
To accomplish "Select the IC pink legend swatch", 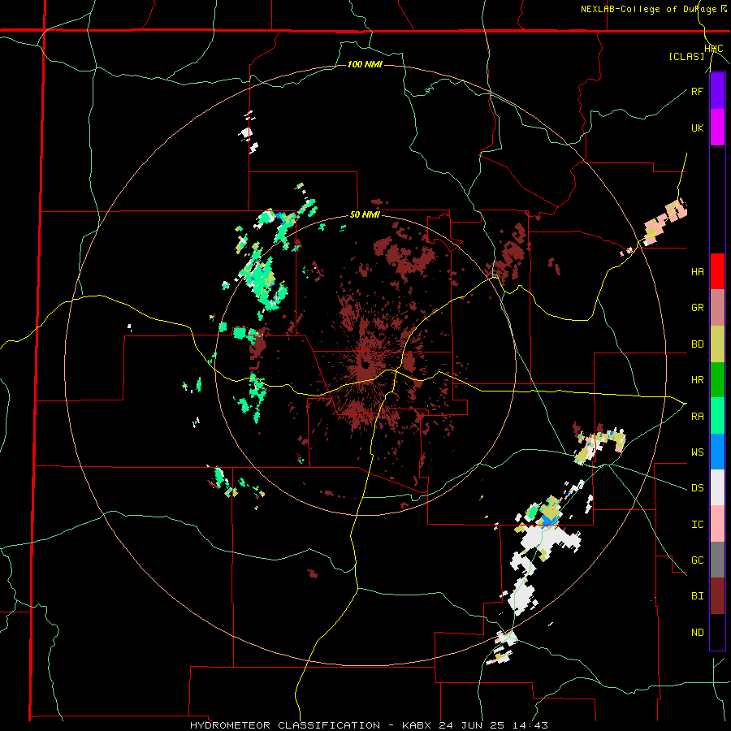I will [x=717, y=524].
